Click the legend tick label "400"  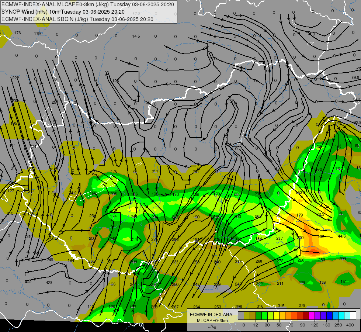pos(350,325)
